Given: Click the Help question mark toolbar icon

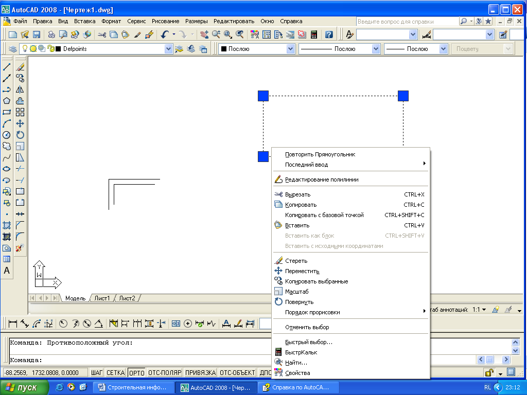Looking at the screenshot, I should [x=329, y=34].
